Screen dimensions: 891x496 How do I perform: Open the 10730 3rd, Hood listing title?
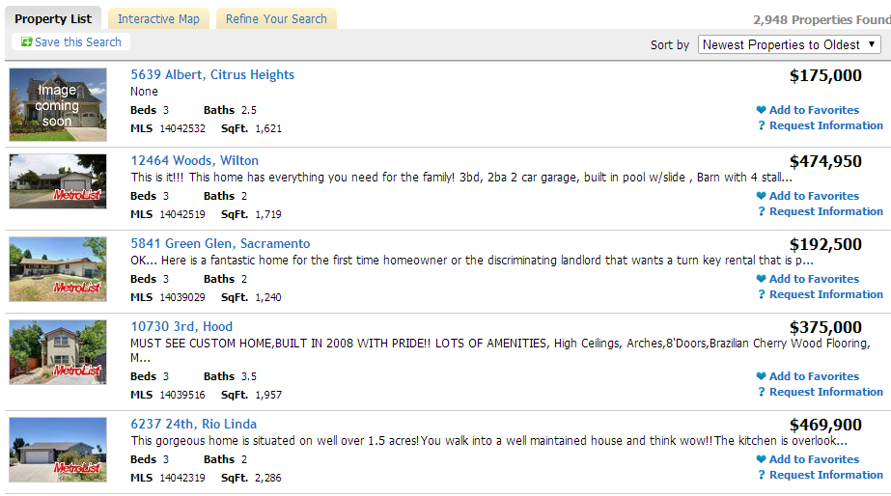click(x=181, y=327)
